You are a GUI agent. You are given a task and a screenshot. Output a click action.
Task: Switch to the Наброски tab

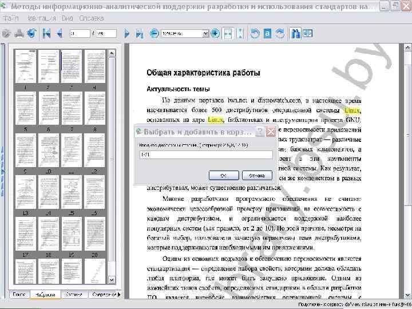point(45,295)
